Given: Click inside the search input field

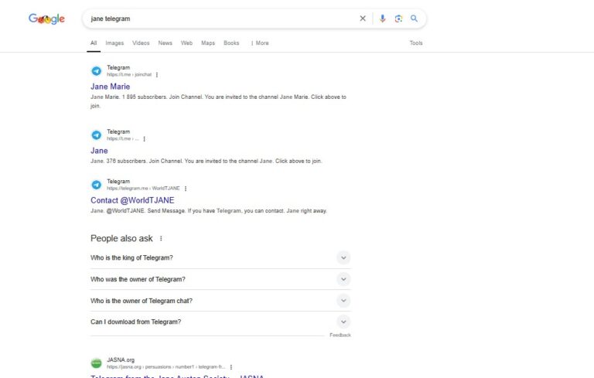Looking at the screenshot, I should point(217,19).
